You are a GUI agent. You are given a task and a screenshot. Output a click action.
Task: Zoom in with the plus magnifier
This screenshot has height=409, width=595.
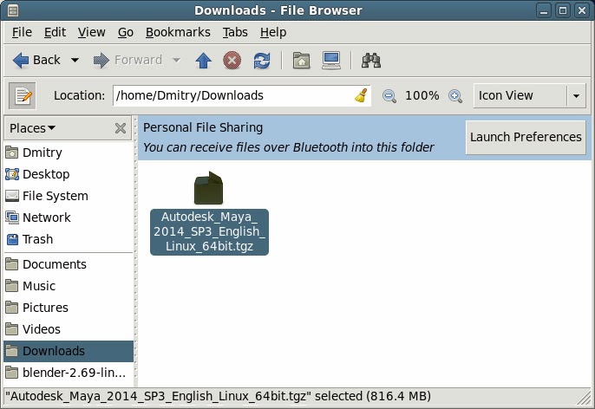pyautogui.click(x=455, y=96)
